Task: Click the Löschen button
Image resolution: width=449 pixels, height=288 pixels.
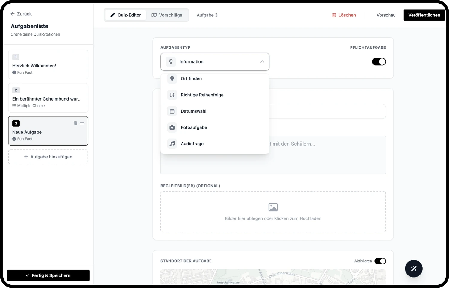Action: point(344,15)
